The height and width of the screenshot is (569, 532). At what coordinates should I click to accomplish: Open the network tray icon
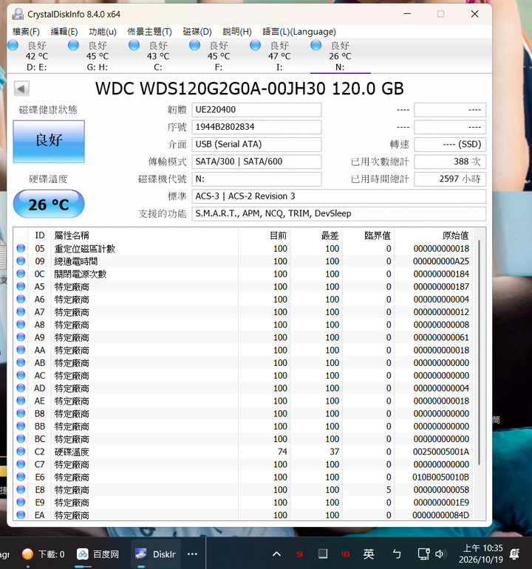click(x=423, y=554)
